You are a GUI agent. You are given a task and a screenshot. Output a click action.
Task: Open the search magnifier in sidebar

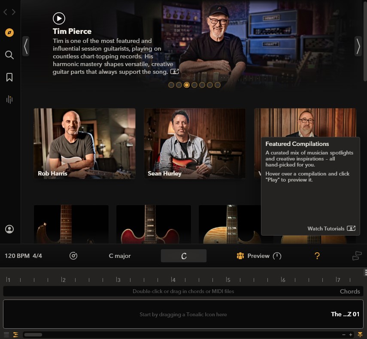pos(9,55)
